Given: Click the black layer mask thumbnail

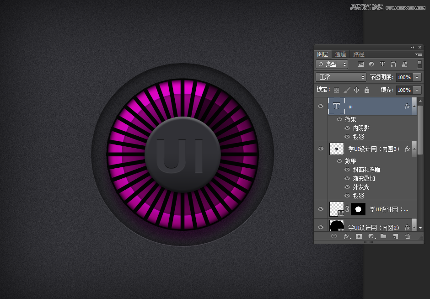Looking at the screenshot, I should click(358, 209).
